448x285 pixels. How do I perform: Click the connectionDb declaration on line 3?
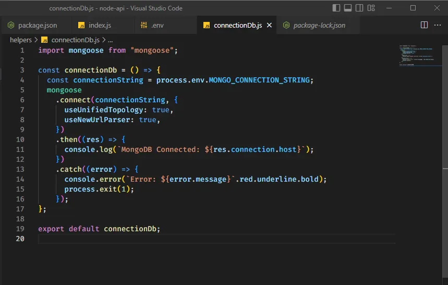pos(91,70)
